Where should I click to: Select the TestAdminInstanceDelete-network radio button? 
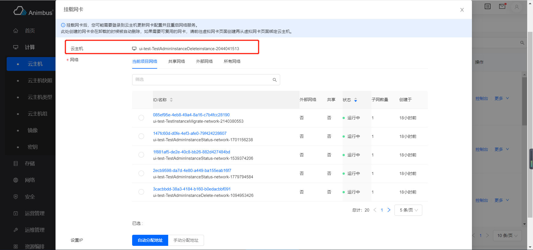click(x=141, y=192)
